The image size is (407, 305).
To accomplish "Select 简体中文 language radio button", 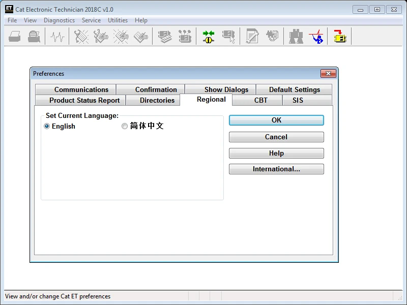I will tap(125, 126).
